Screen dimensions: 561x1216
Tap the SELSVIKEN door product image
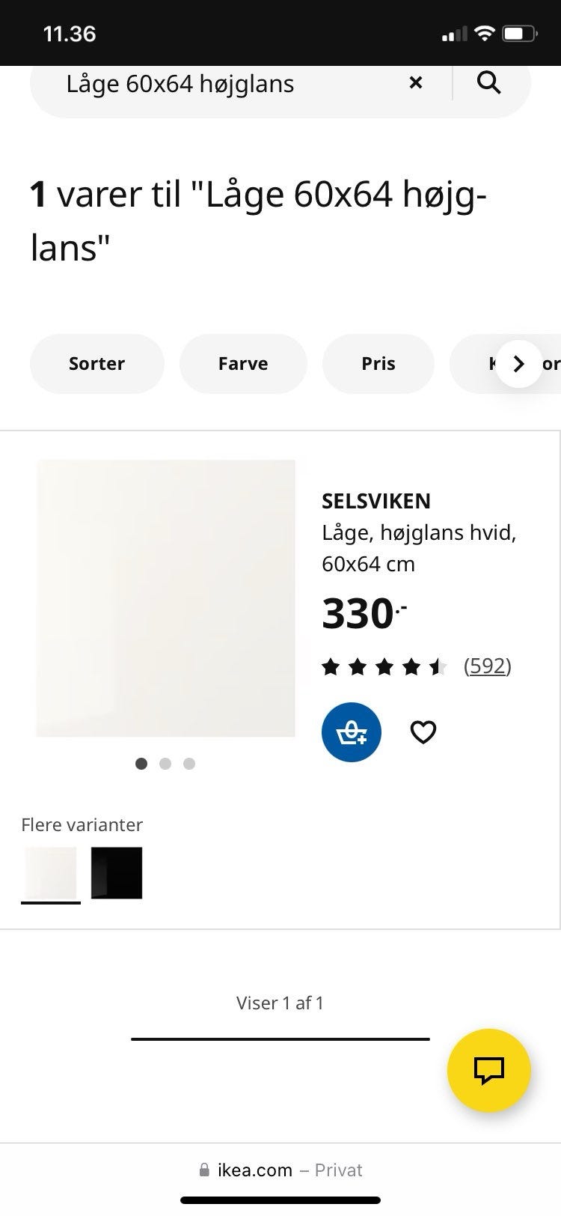pos(166,598)
